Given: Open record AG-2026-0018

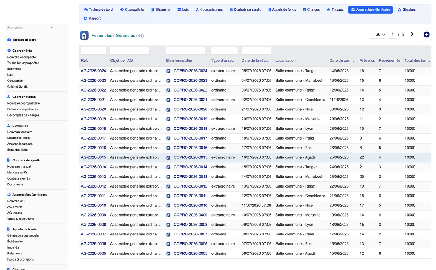Looking at the screenshot, I should pos(93,129).
